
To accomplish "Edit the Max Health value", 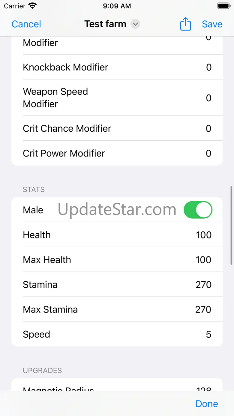I will pos(203,260).
